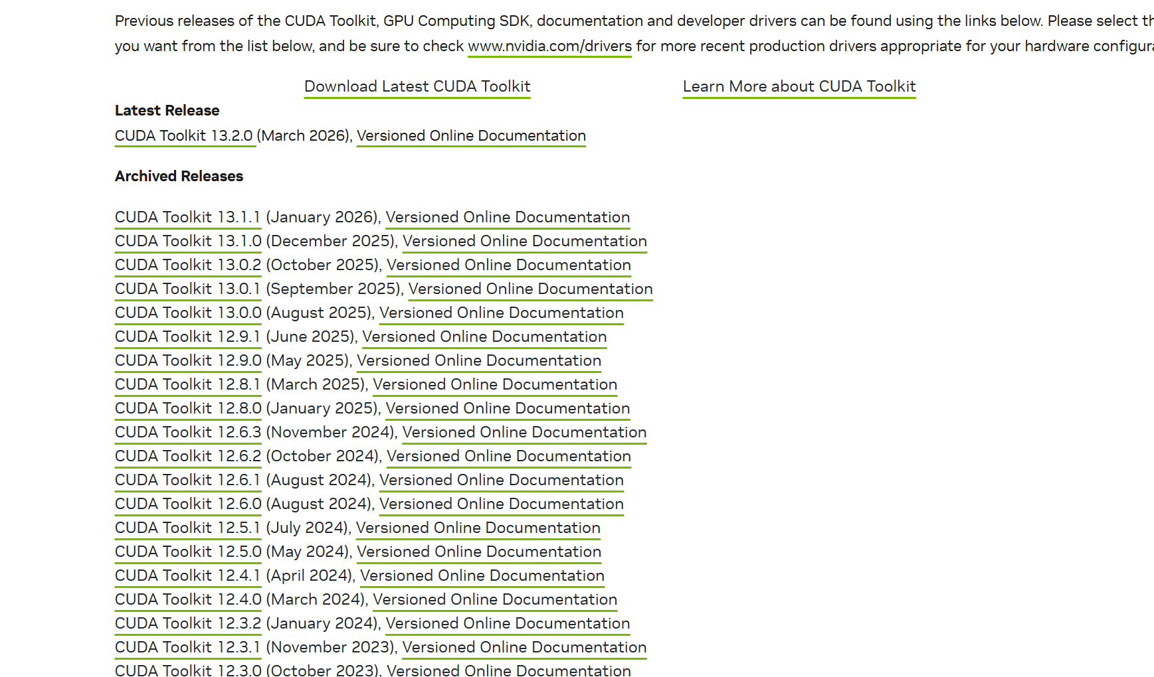This screenshot has height=677, width=1154.
Task: View documentation for 12.5.0 (May 2024)
Action: (x=479, y=552)
